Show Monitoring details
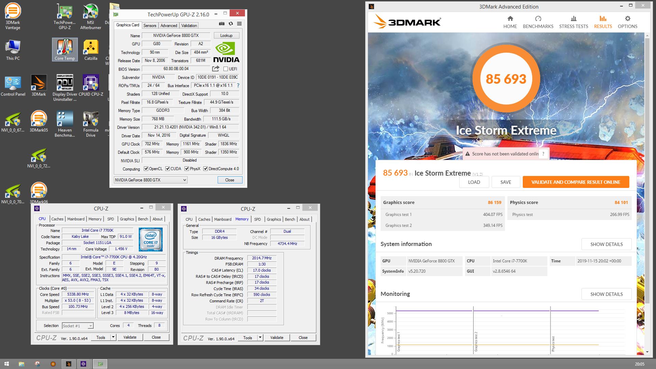 (x=606, y=294)
